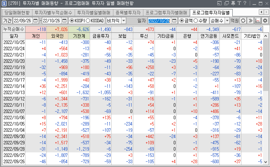The height and width of the screenshot is (167, 270).
Task: Click the 기간 period button
Action: coord(7,21)
